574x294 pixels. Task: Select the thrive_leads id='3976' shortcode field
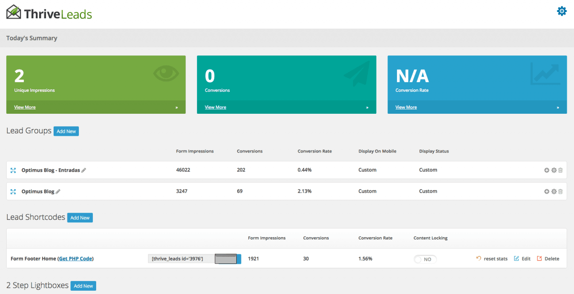[x=181, y=259]
